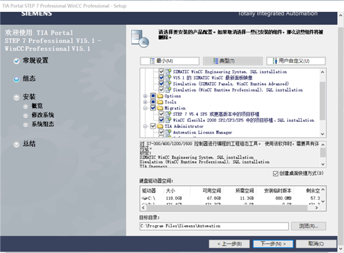Click the icon beside V15.1 的 SIMATIC WinCC 最新面板映像
344x253 pixels.
coord(168,78)
